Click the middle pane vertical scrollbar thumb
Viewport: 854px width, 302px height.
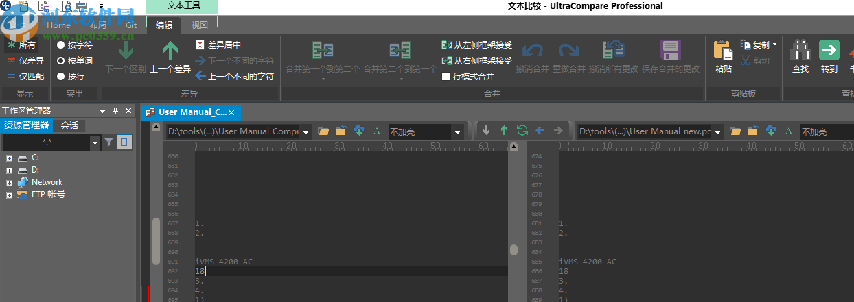click(513, 250)
